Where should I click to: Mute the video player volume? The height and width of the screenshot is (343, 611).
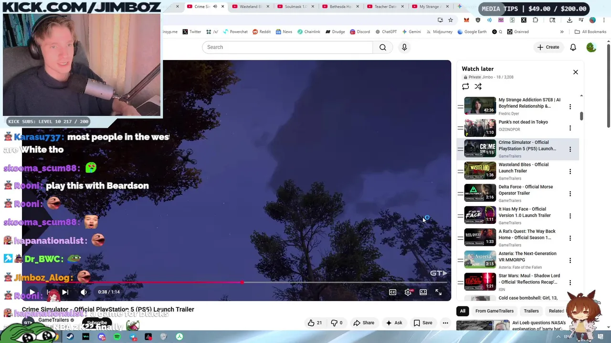tap(84, 292)
